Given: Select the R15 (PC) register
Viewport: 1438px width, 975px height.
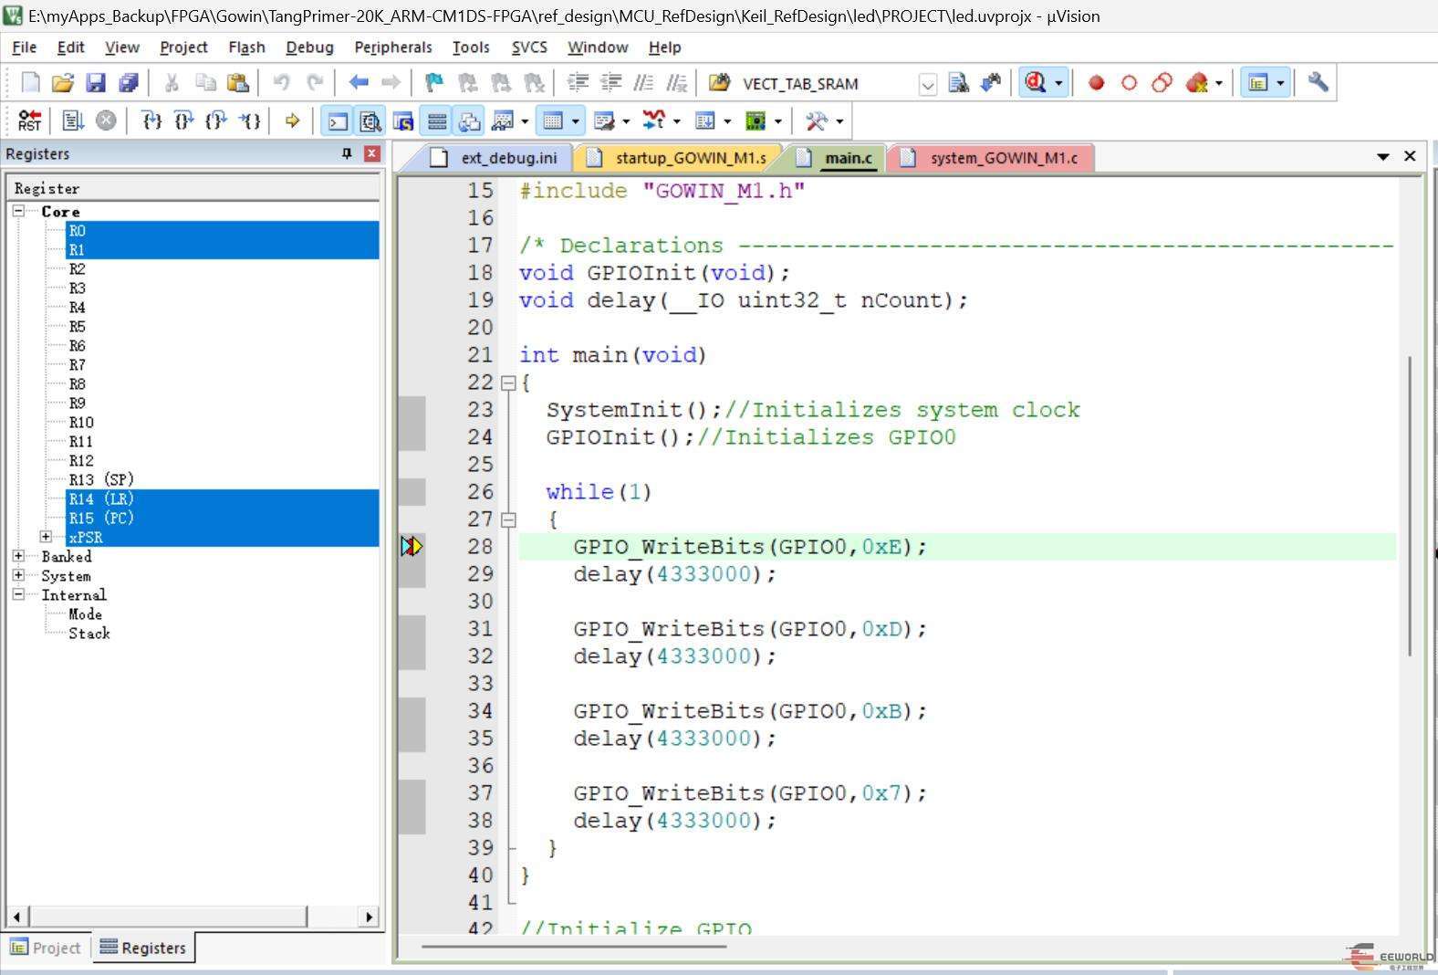Looking at the screenshot, I should [x=223, y=518].
